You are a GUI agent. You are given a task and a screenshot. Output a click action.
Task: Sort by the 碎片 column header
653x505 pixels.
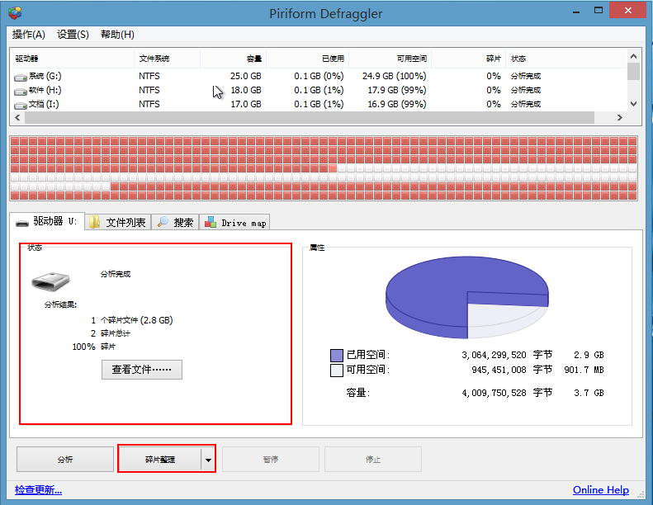coord(469,59)
